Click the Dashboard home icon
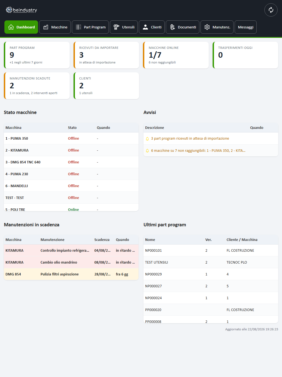 (11, 27)
